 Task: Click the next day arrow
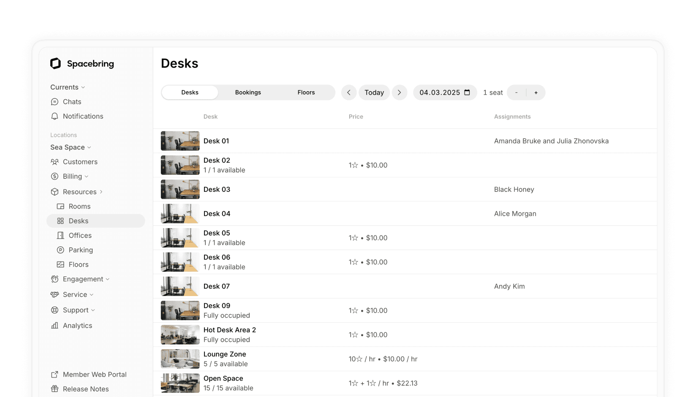click(x=399, y=92)
